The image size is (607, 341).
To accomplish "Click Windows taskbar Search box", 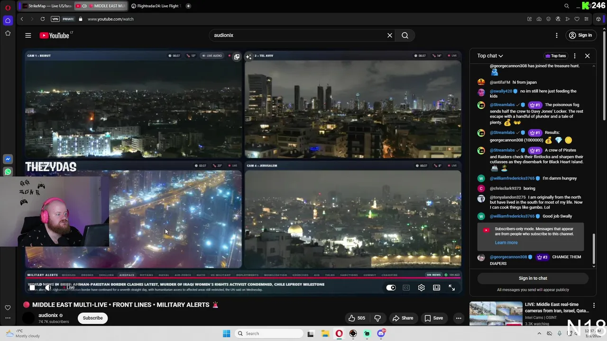I will tap(269, 333).
